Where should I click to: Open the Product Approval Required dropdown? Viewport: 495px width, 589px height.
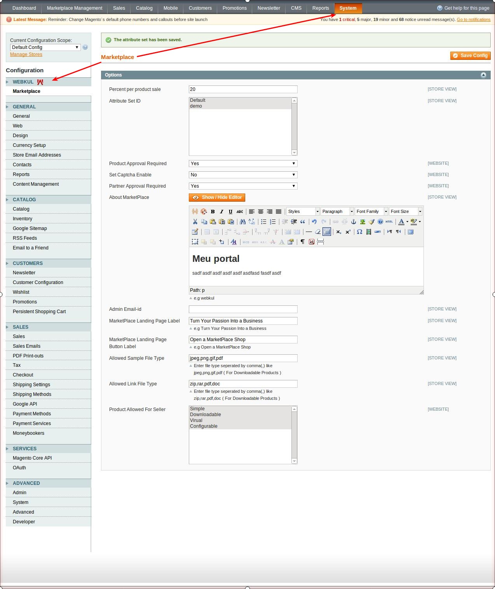pyautogui.click(x=243, y=164)
